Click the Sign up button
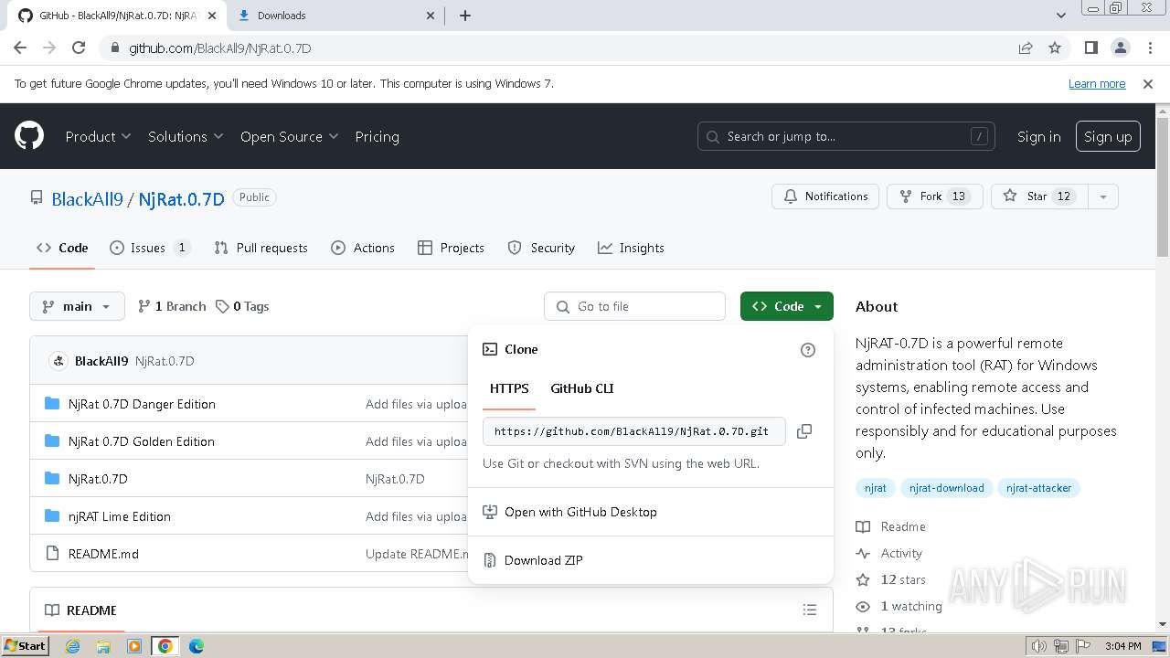1170x658 pixels. click(1108, 136)
